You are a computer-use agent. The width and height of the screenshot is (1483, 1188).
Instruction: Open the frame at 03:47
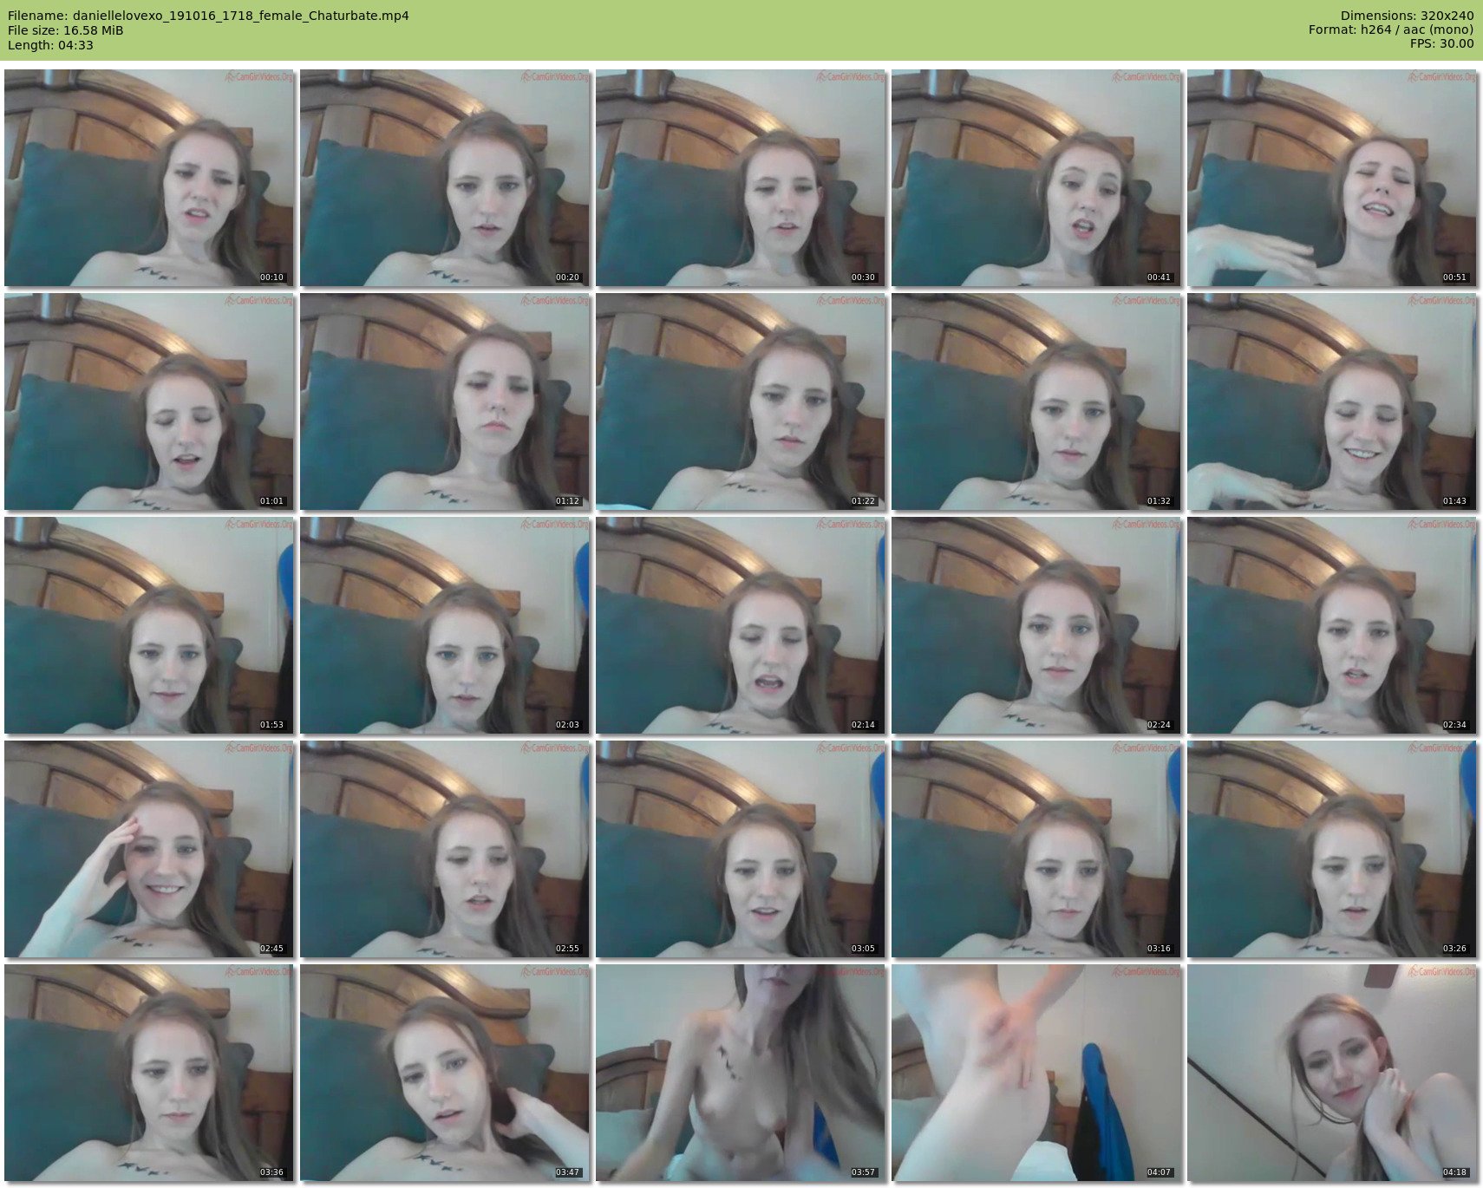point(445,1073)
